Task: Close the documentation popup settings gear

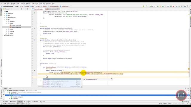Action: [111, 79]
